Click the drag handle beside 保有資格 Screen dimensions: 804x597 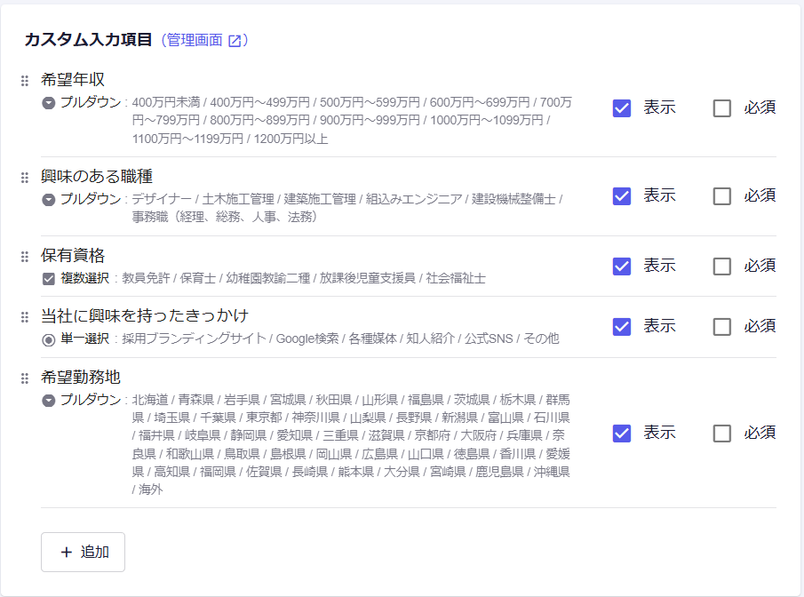pos(25,257)
